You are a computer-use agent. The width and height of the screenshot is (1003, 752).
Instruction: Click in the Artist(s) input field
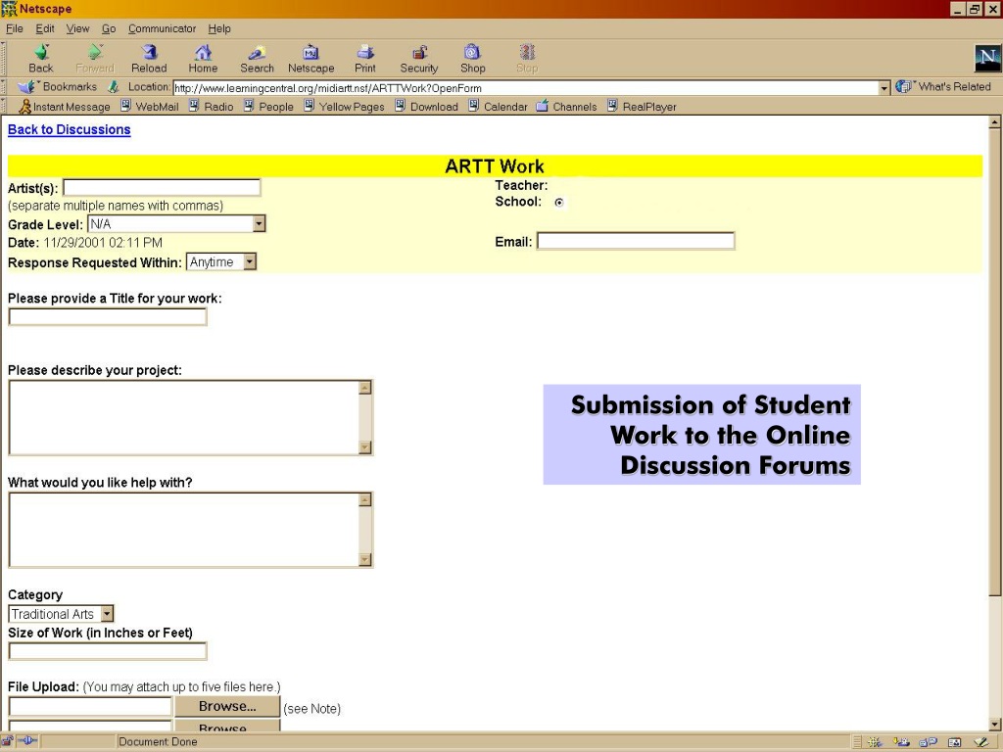162,187
